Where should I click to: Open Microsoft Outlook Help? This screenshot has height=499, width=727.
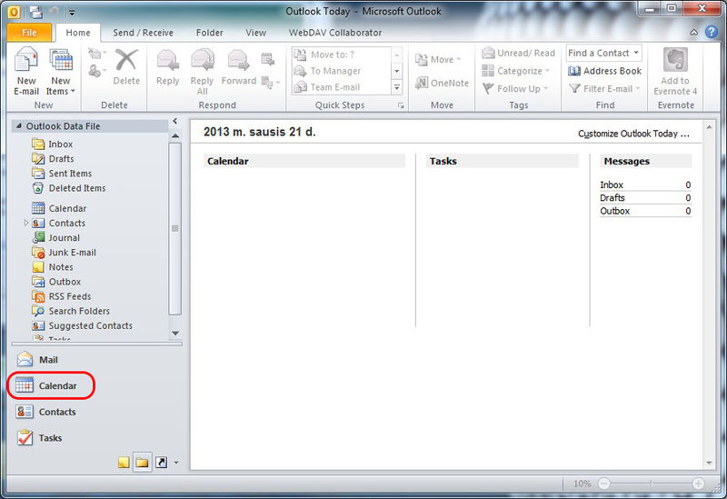(x=712, y=32)
